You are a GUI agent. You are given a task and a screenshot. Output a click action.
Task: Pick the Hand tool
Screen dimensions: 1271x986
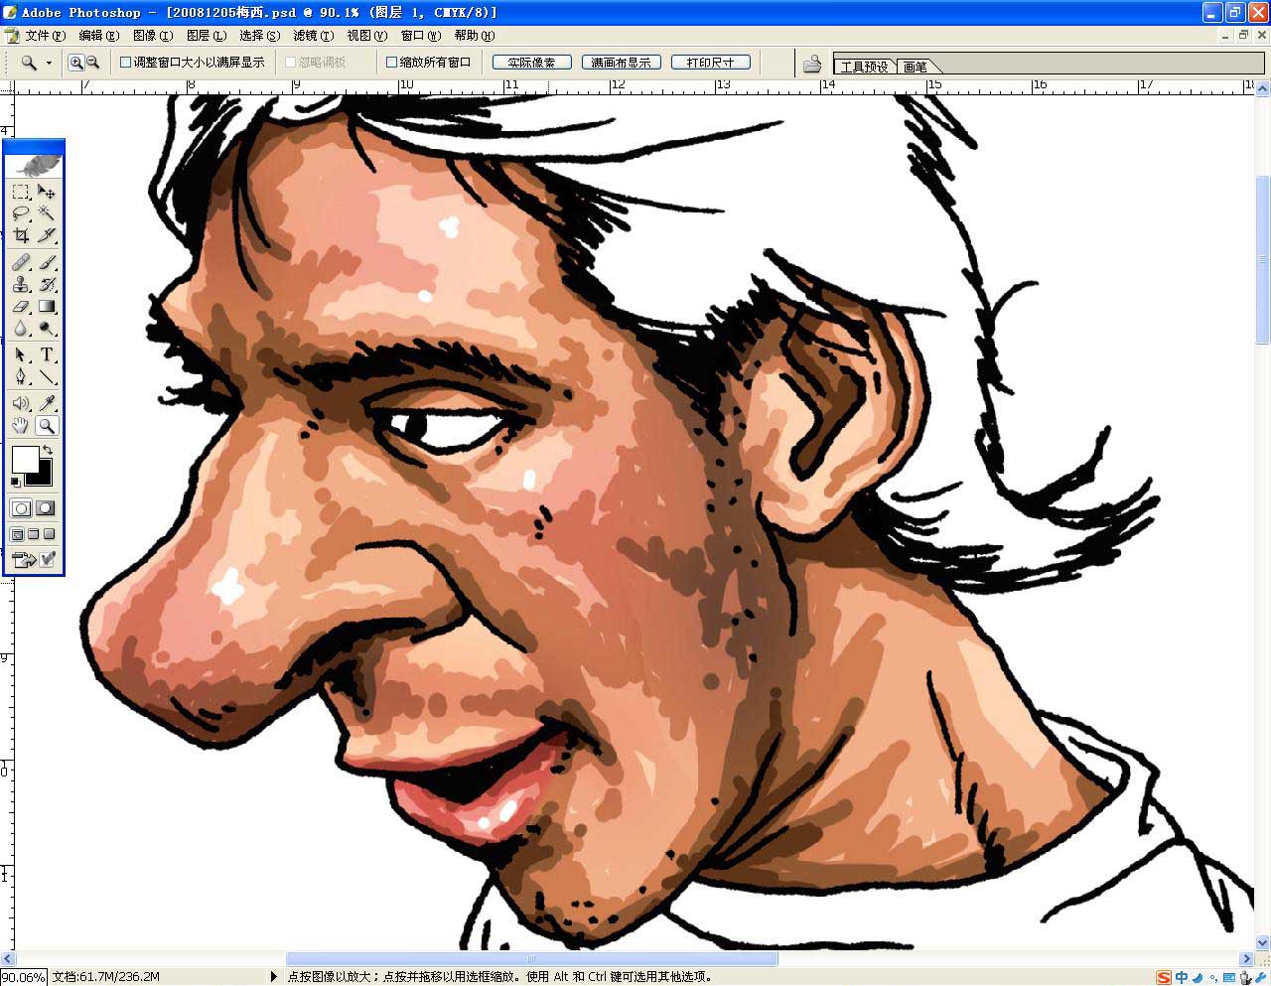click(x=21, y=426)
